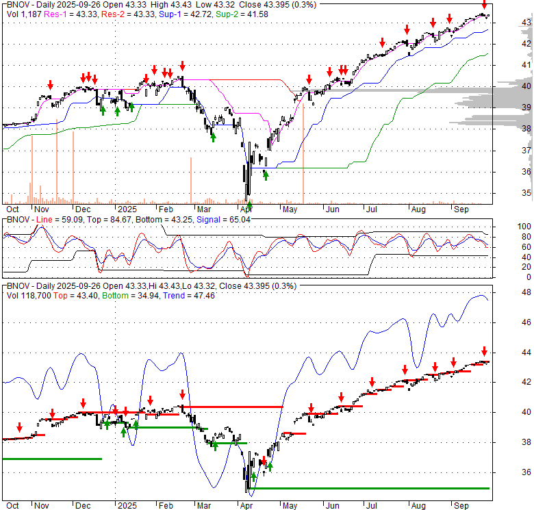Click the 2025 label on top chart axis
The image size is (534, 510).
click(x=127, y=209)
